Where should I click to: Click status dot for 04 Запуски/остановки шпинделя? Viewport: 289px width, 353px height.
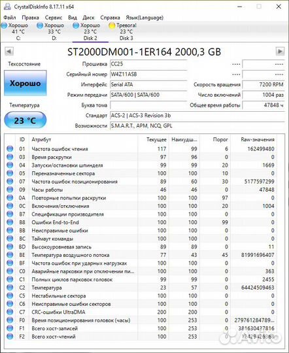(x=10, y=165)
